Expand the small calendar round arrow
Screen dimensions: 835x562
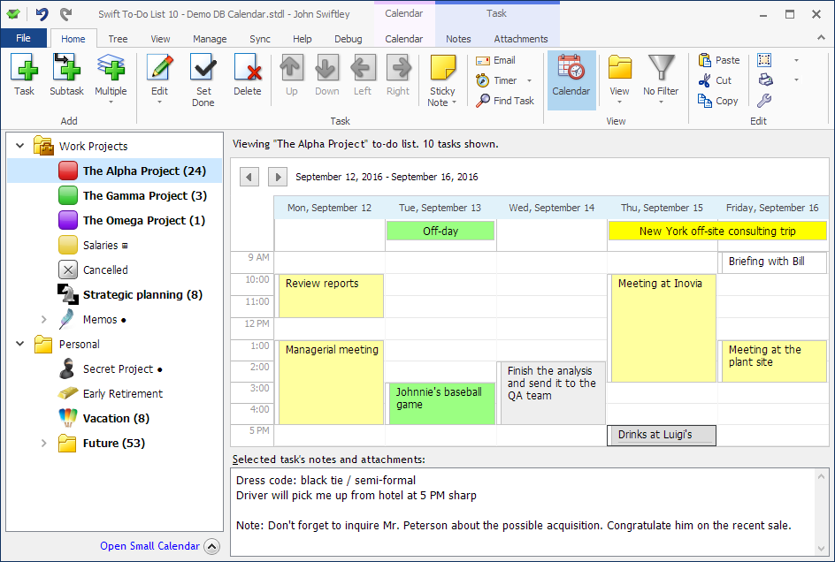tap(212, 546)
